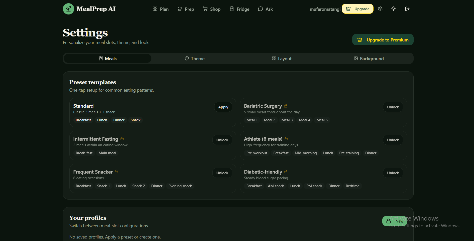Click the logout arrow icon
The image size is (474, 241).
click(407, 9)
